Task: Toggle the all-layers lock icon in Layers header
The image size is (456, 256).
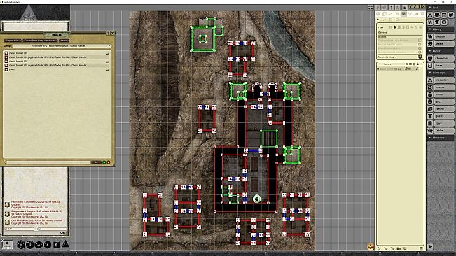Action: point(417,64)
